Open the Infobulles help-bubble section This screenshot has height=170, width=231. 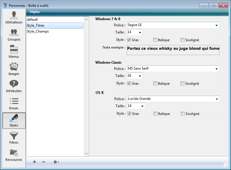pyautogui.click(x=14, y=86)
